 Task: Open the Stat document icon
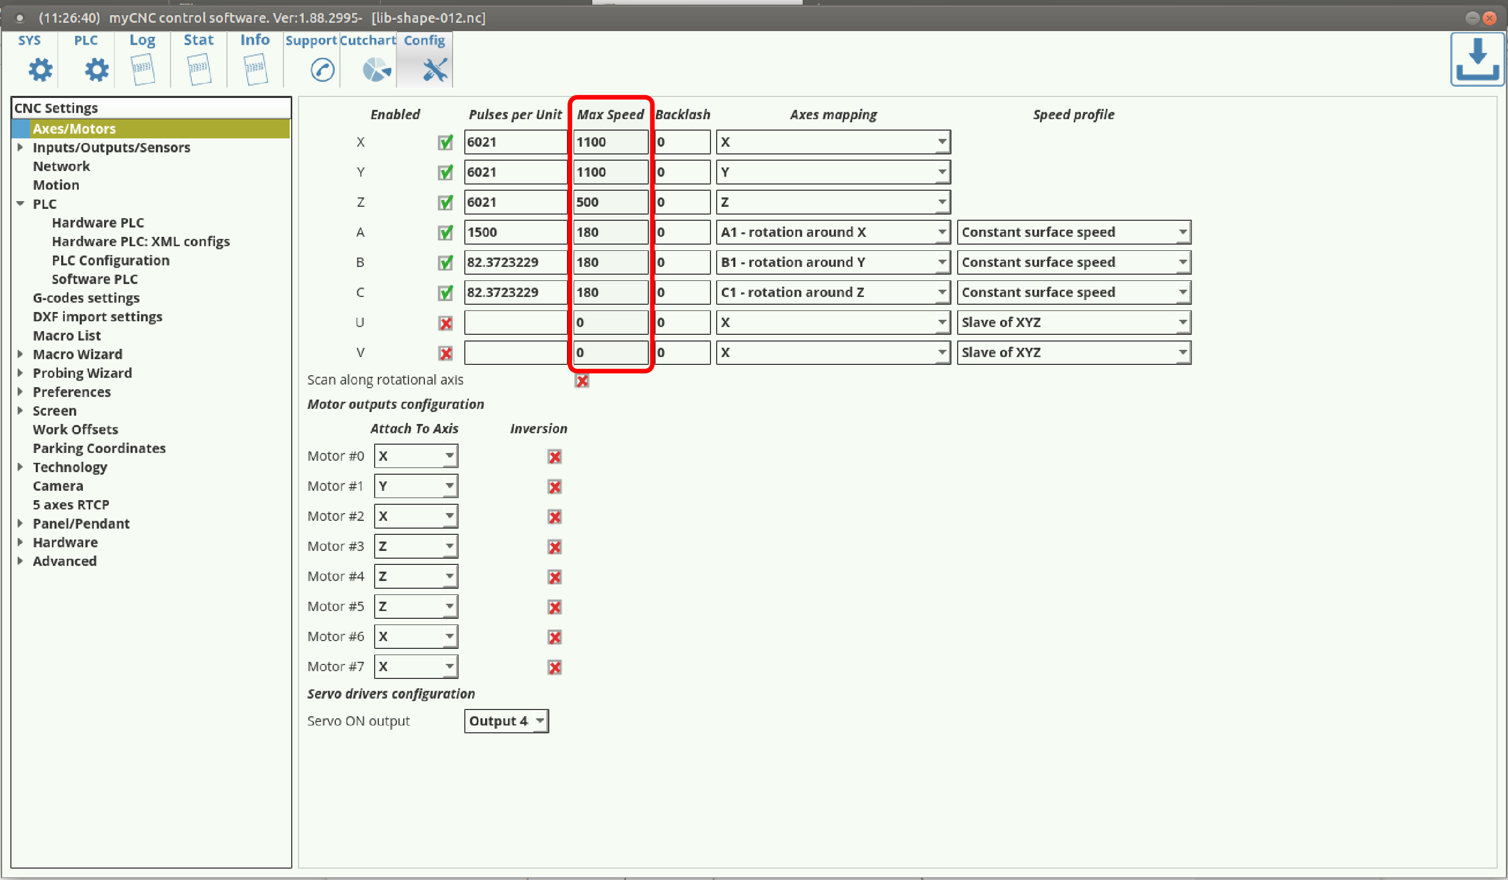[x=198, y=69]
